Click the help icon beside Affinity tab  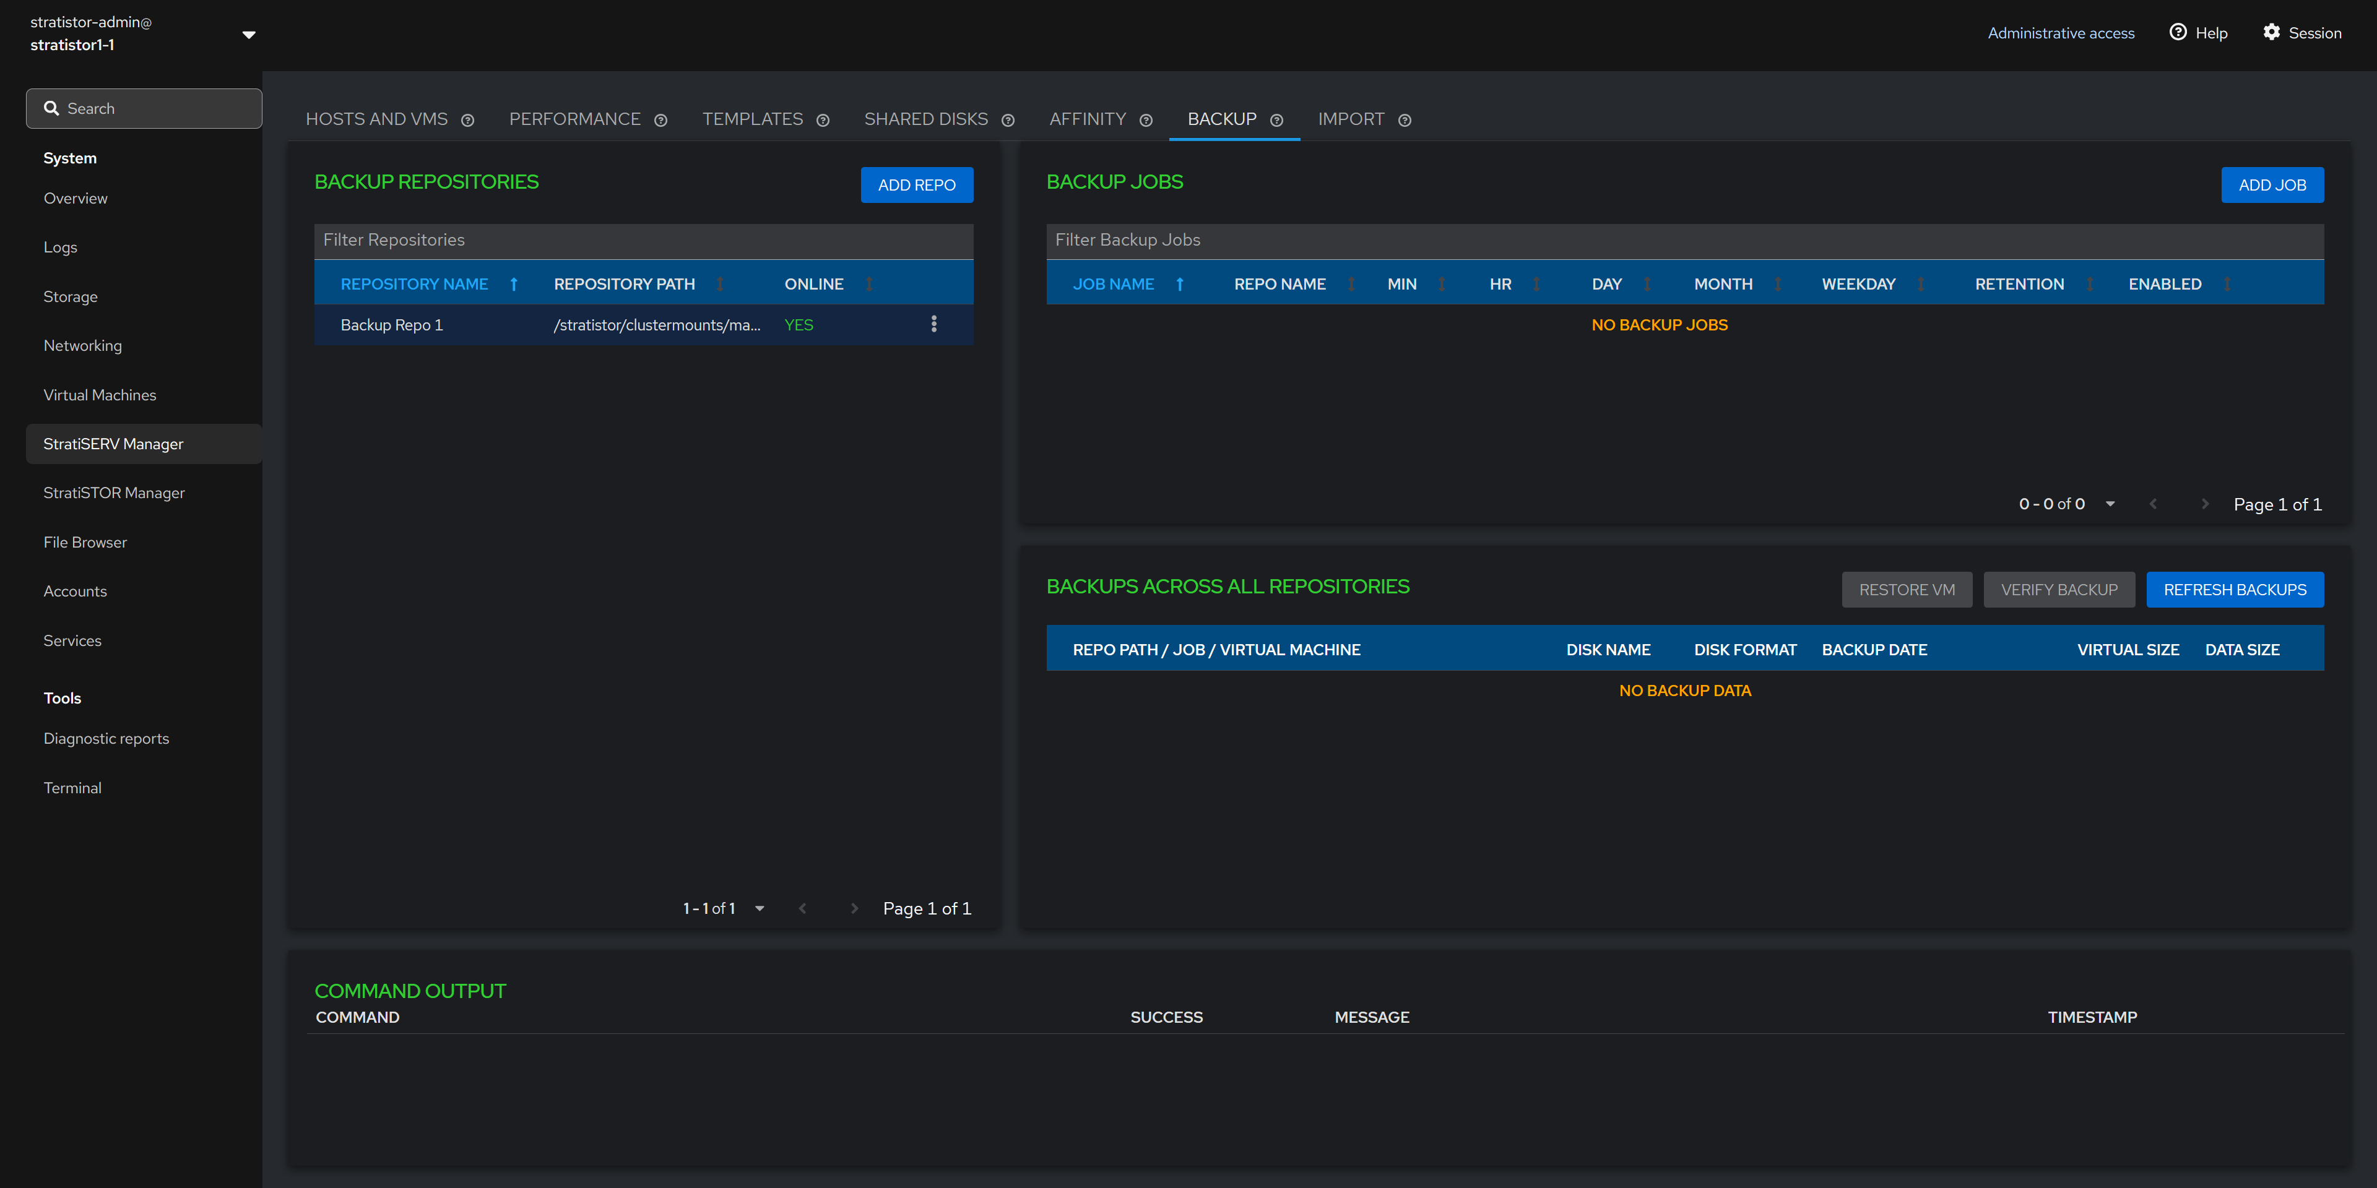1146,120
